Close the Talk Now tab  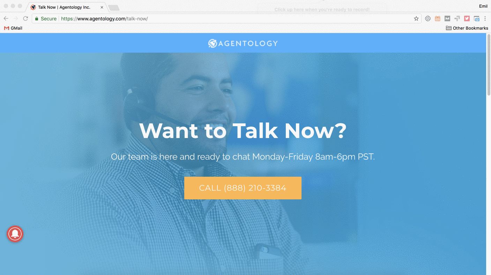coord(102,7)
